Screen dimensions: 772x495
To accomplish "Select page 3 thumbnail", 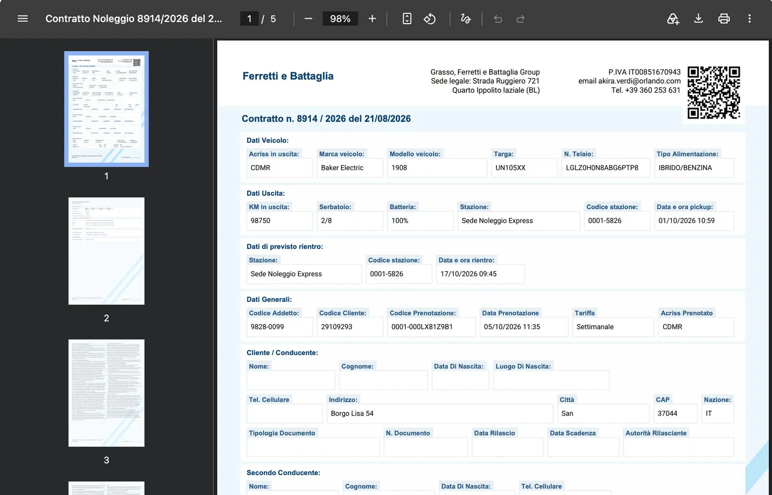I will pos(107,393).
